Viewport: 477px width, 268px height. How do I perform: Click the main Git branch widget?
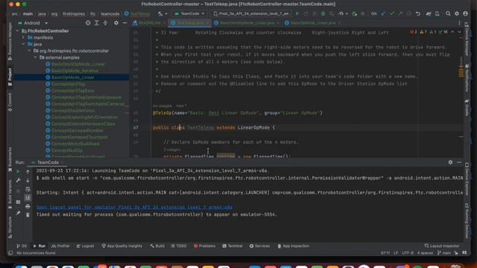(444, 253)
